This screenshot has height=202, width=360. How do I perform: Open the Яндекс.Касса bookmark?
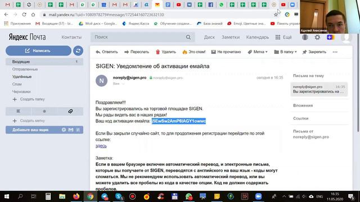(136, 24)
